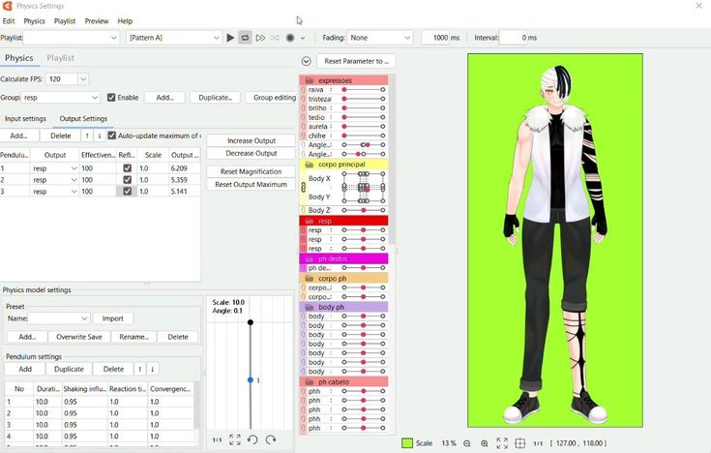Click the circled chevron beside Reset Parameter
This screenshot has height=453, width=711.
point(307,61)
